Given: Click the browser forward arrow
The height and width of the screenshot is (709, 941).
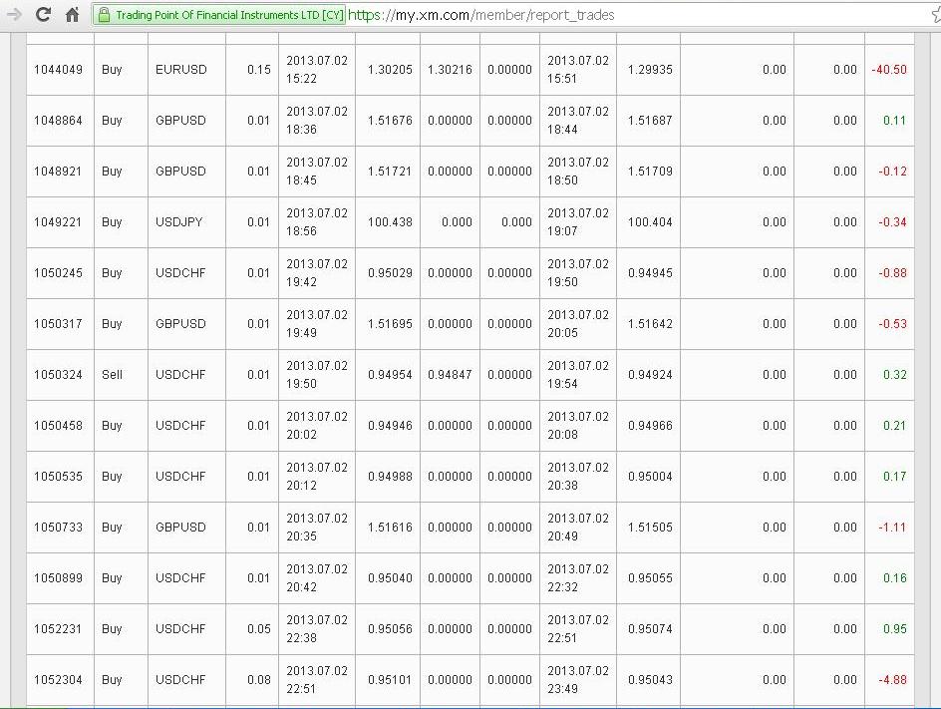Looking at the screenshot, I should pyautogui.click(x=13, y=14).
